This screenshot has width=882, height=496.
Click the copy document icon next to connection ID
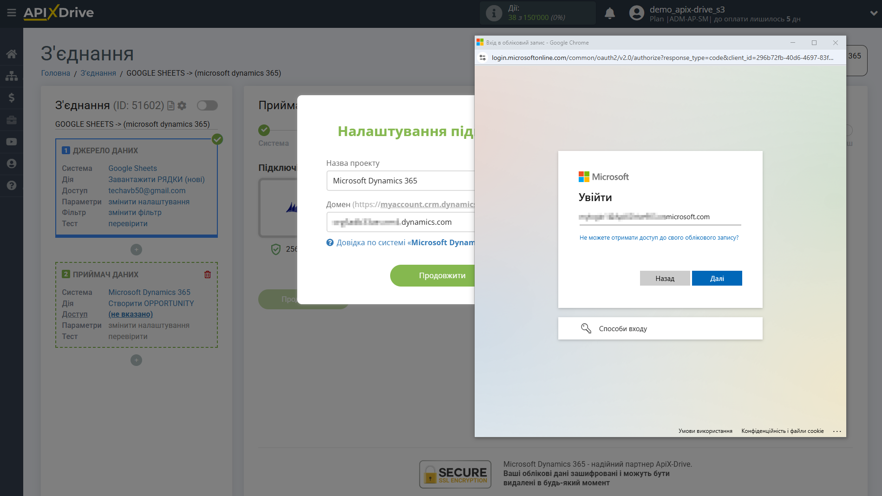click(170, 106)
